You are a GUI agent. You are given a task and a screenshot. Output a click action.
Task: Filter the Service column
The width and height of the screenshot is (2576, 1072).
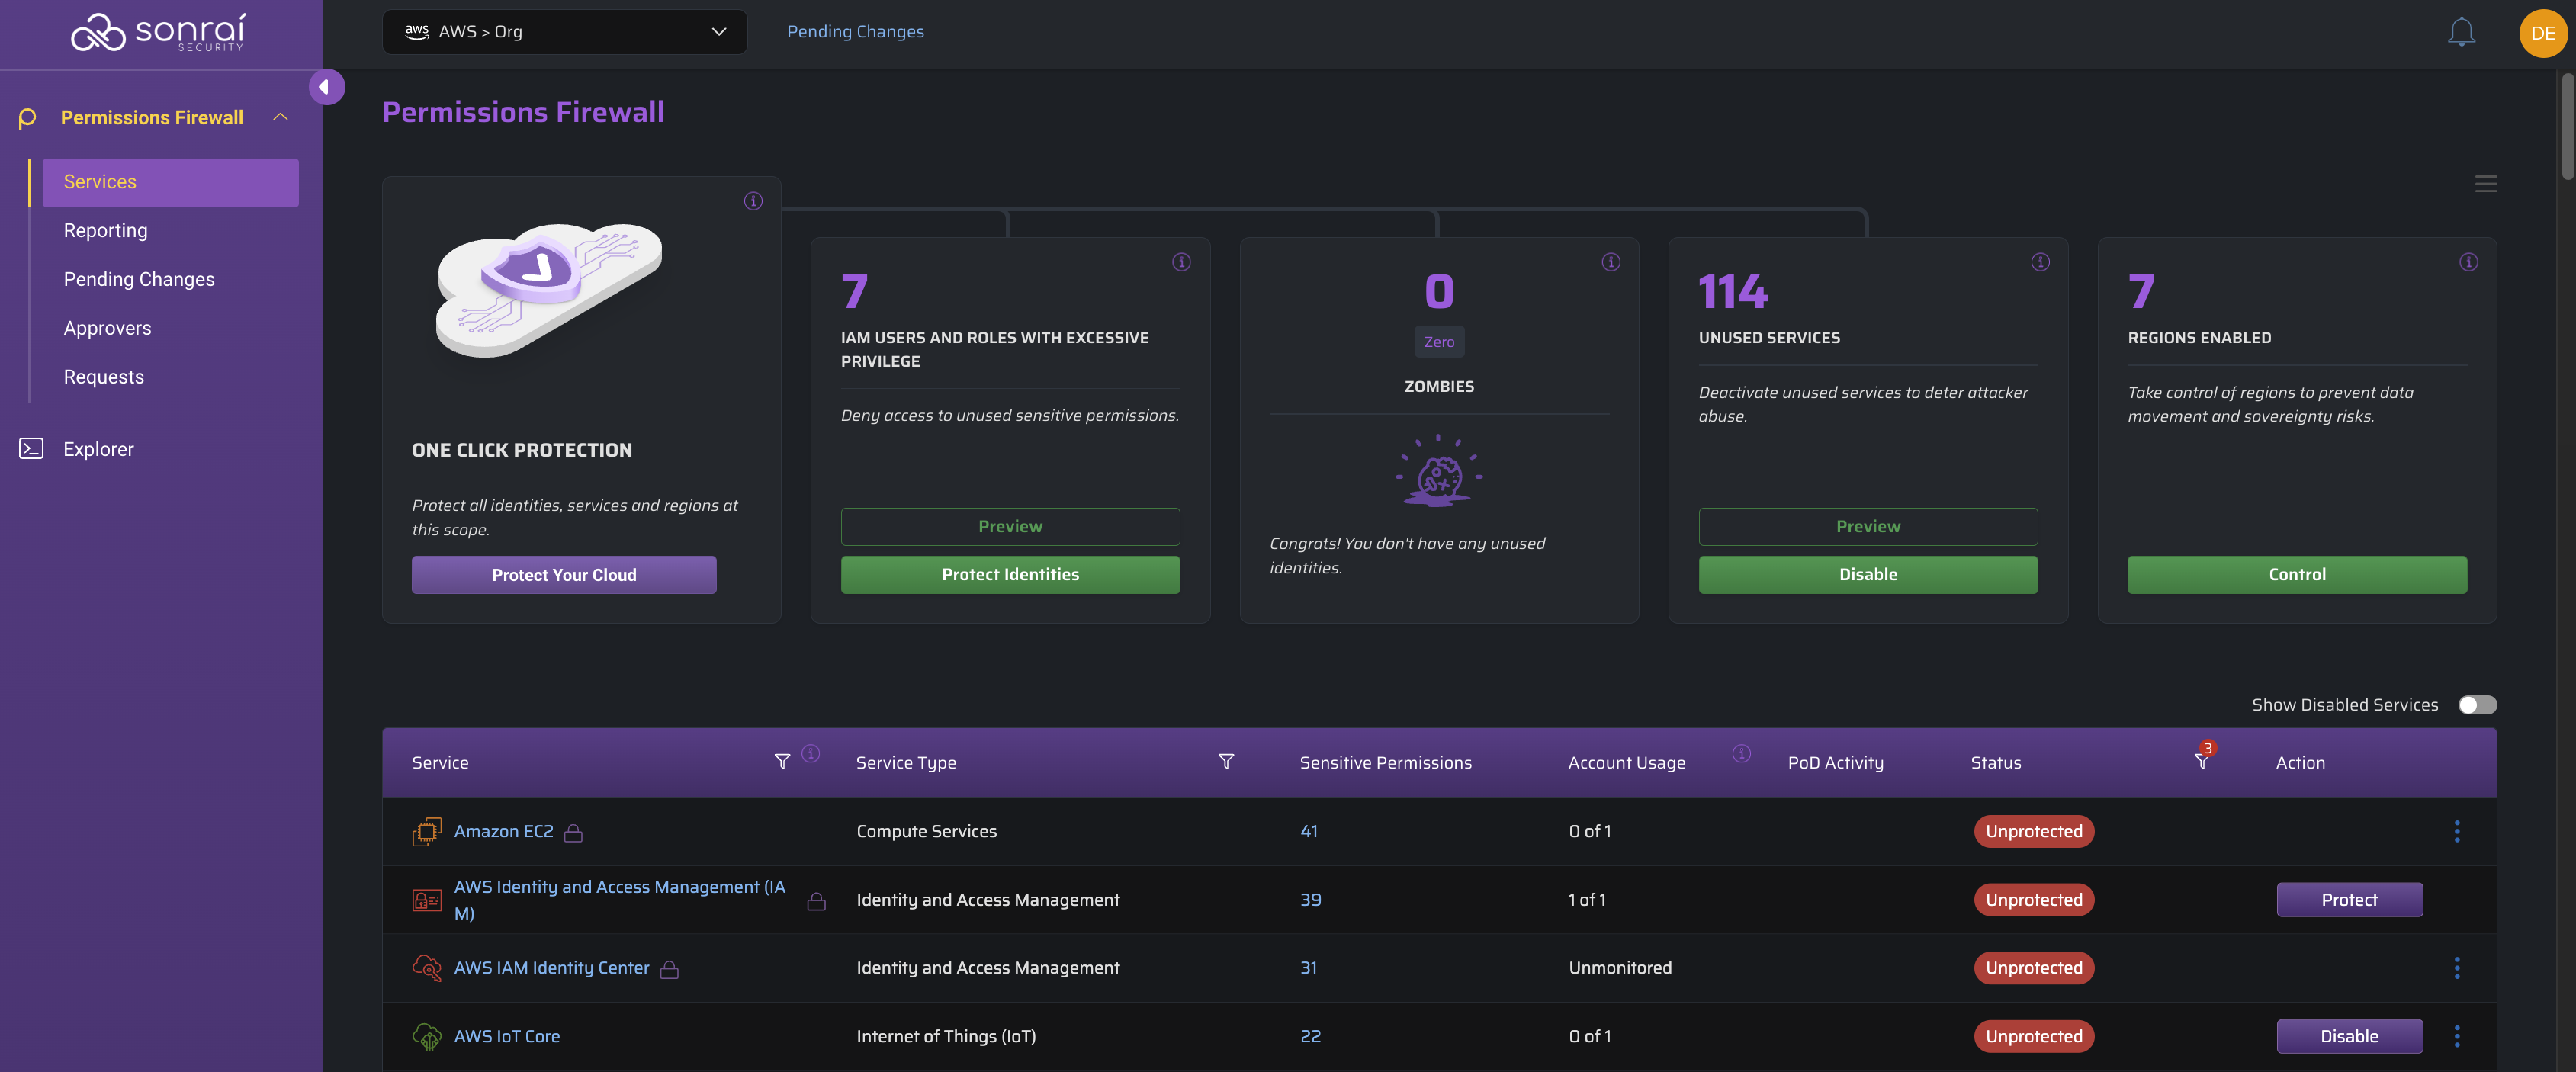click(782, 762)
